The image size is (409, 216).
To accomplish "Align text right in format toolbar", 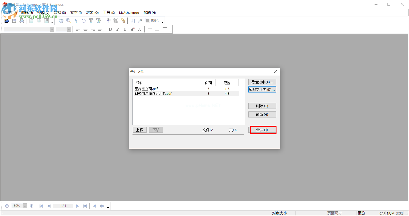I will point(93,29).
